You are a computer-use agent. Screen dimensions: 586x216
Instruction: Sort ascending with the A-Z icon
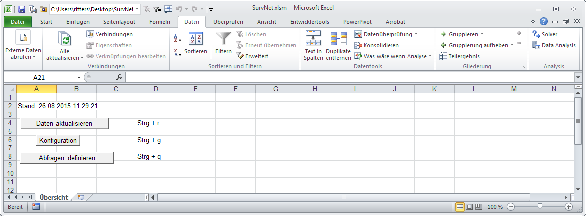(178, 38)
